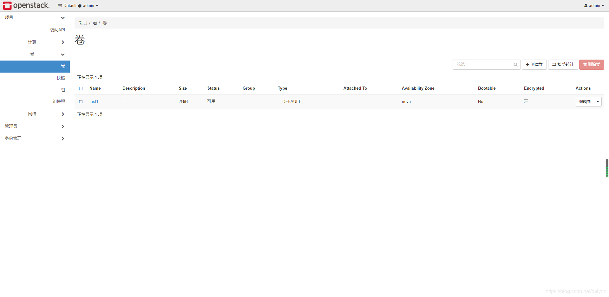Check the checkbox for volume test1
609x297 pixels.
click(x=81, y=102)
